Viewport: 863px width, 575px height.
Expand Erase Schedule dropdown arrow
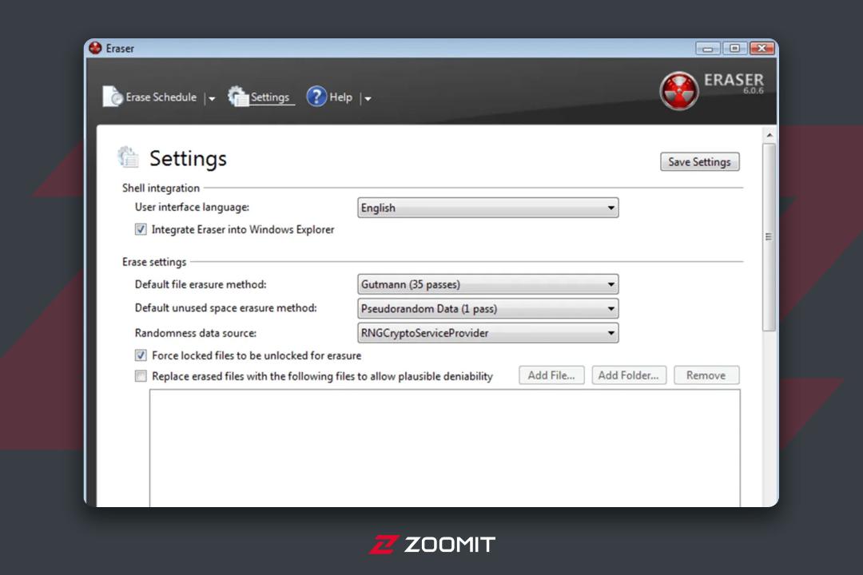[211, 98]
